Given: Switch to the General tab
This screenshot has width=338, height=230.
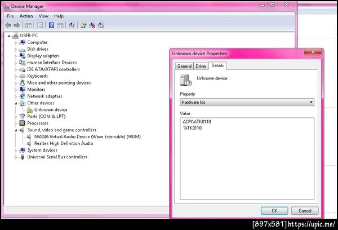Looking at the screenshot, I should (184, 67).
